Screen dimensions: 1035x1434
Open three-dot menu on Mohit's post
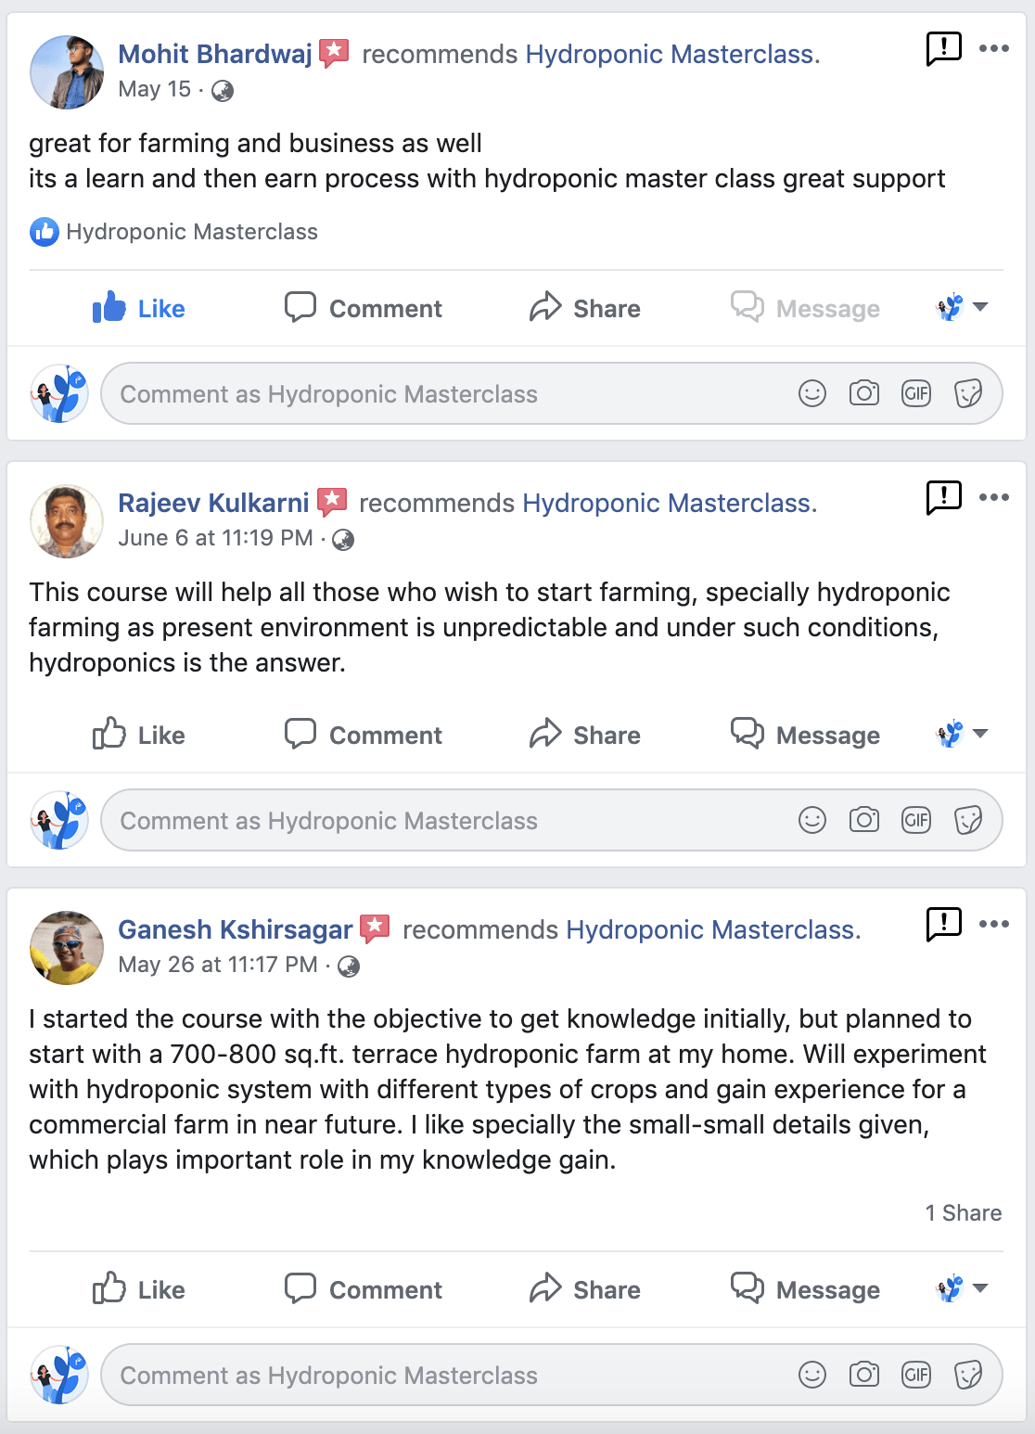pyautogui.click(x=994, y=48)
